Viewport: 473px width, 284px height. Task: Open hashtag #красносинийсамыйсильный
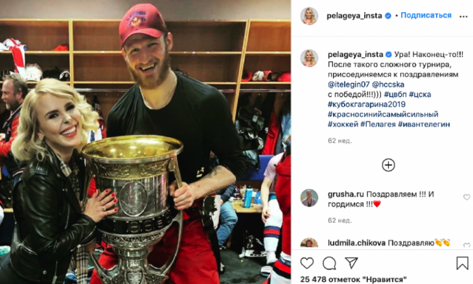pos(383,115)
